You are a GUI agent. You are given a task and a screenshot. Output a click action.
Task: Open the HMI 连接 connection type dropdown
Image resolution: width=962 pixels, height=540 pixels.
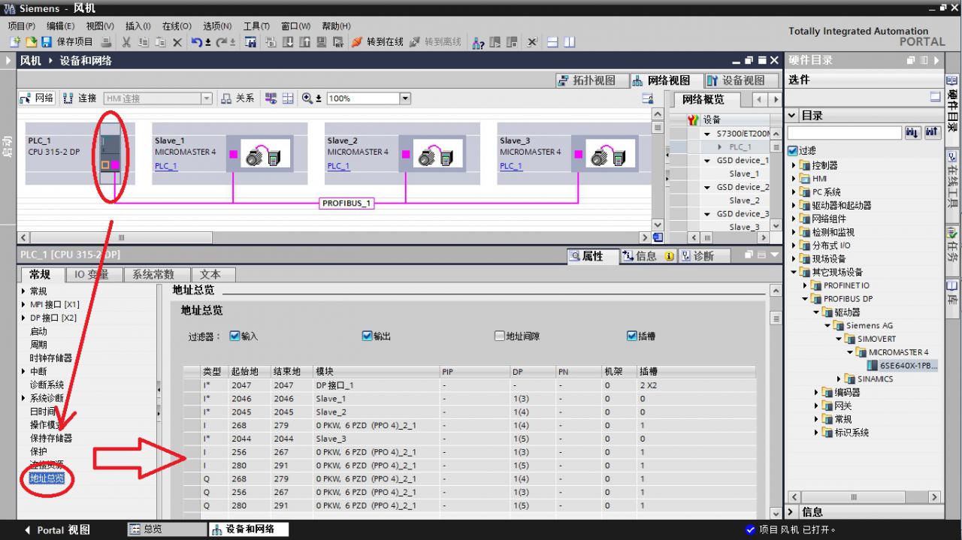pyautogui.click(x=207, y=98)
